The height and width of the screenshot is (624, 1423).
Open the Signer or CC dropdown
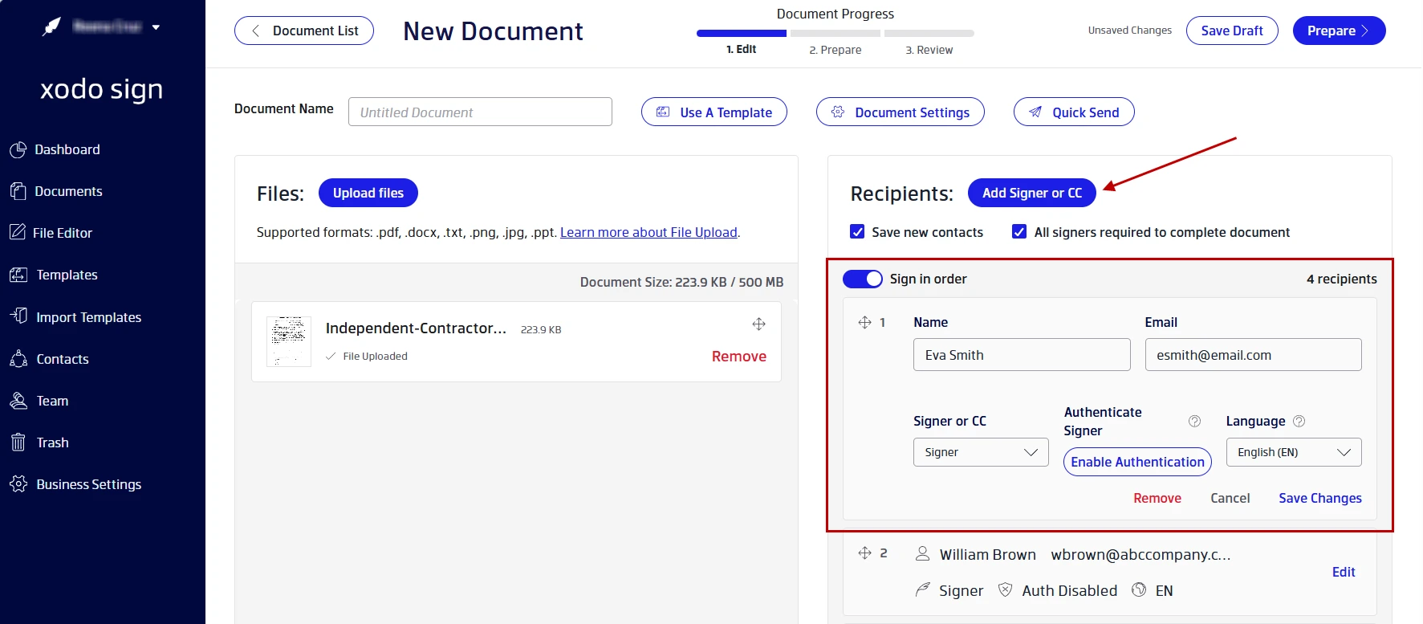[981, 452]
